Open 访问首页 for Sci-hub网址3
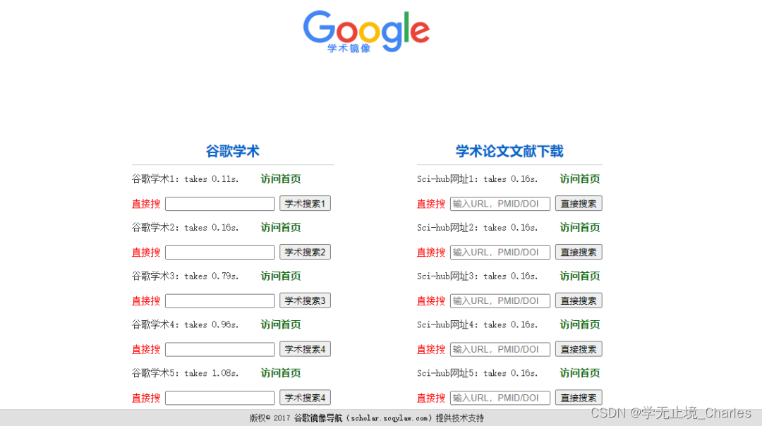The image size is (762, 426). [580, 276]
